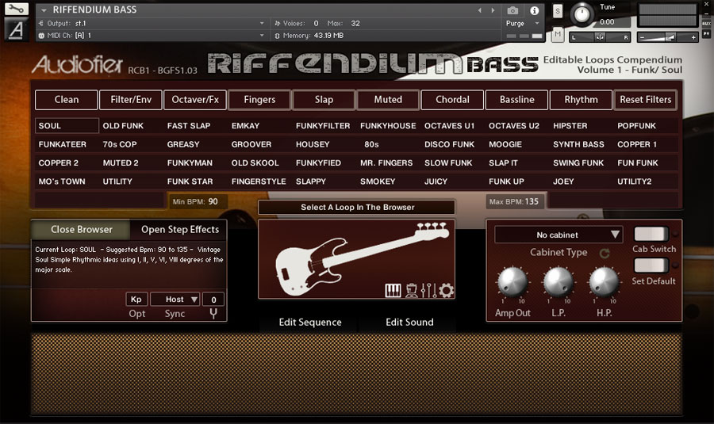Toggle the Fingers filter
The image size is (714, 424).
(x=259, y=100)
